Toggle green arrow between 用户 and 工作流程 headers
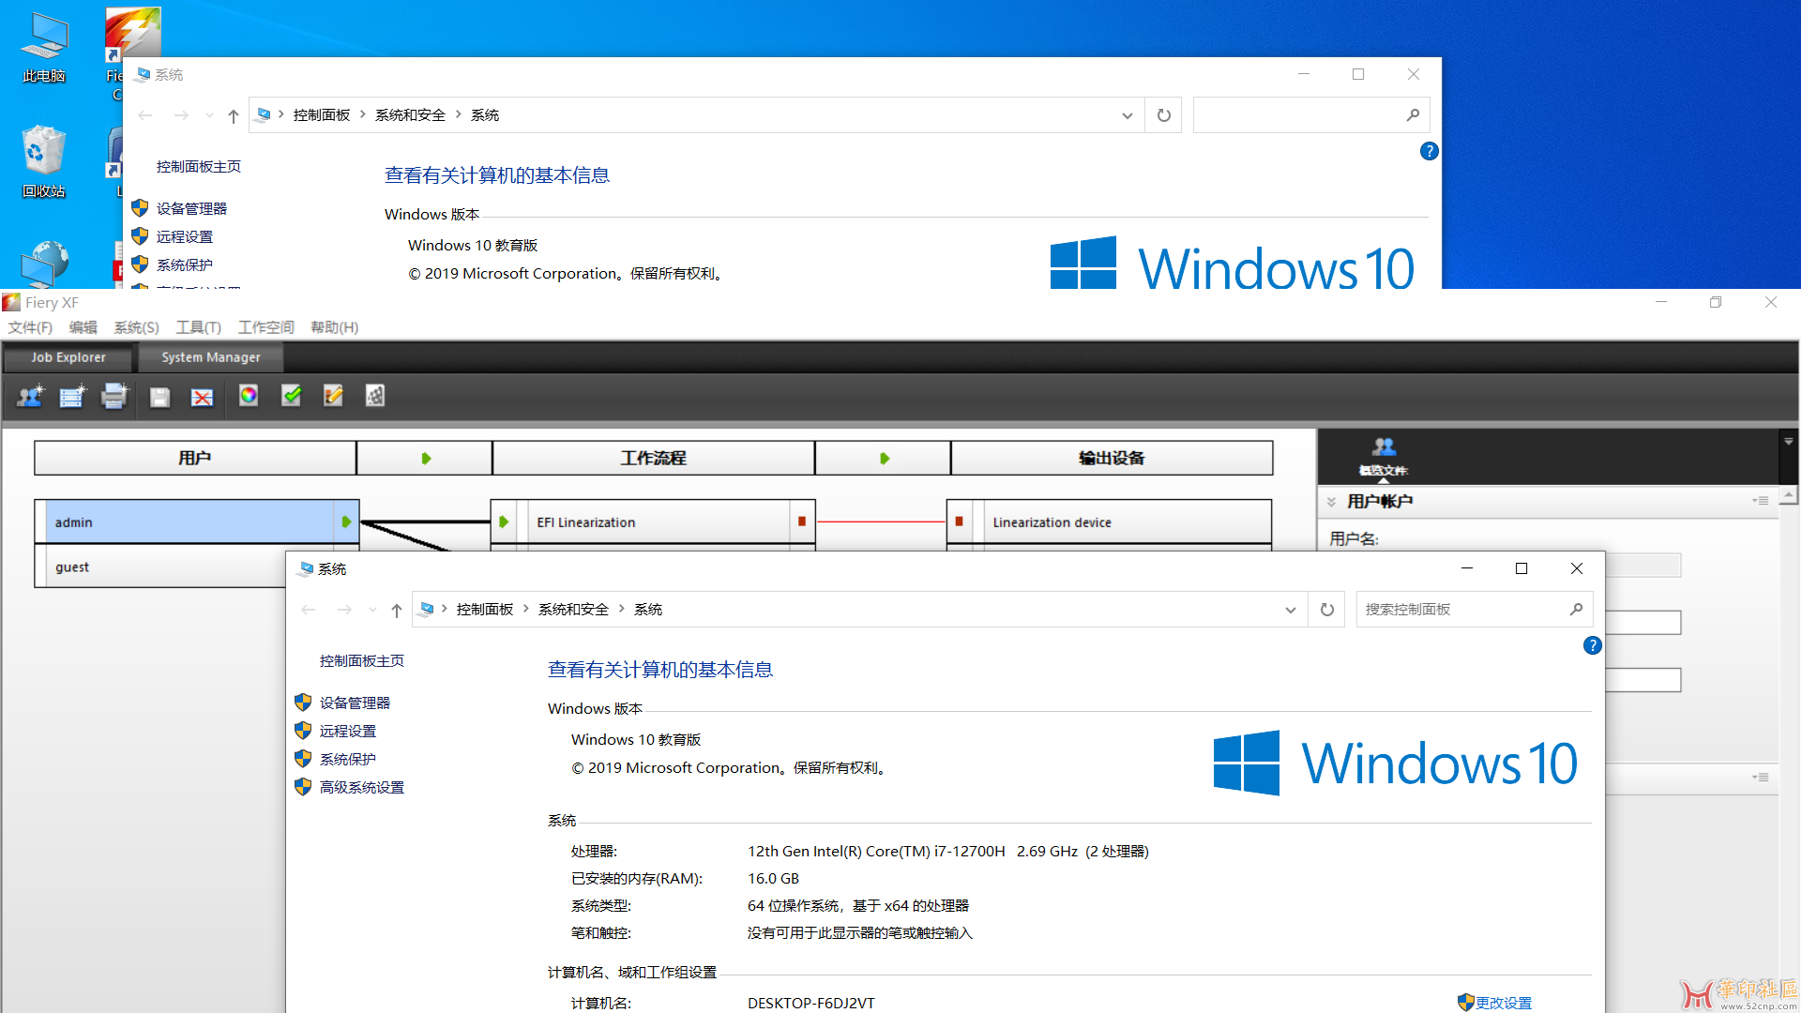 coord(426,459)
